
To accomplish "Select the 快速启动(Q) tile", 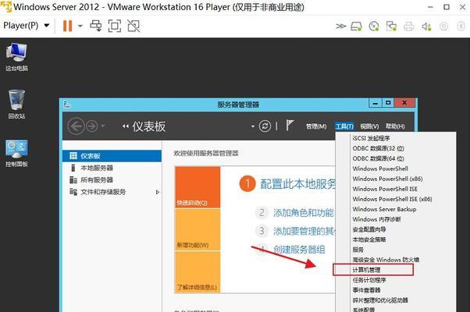I will pyautogui.click(x=198, y=187).
